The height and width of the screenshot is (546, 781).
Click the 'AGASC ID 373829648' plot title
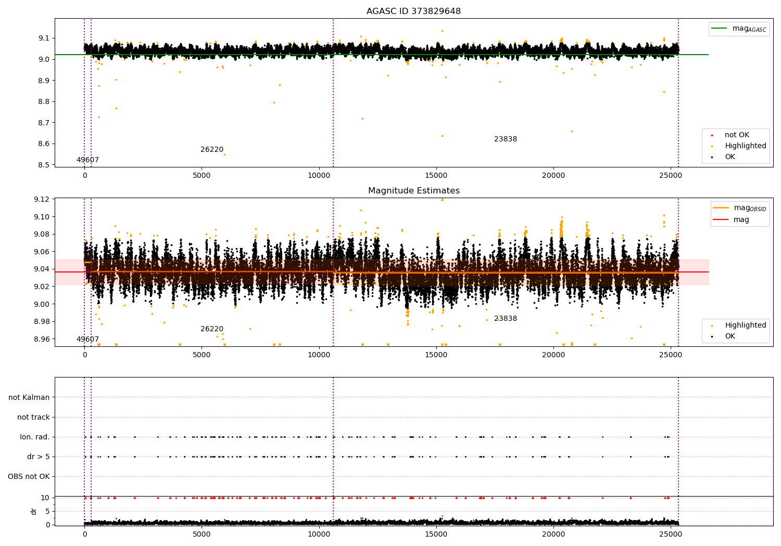413,11
